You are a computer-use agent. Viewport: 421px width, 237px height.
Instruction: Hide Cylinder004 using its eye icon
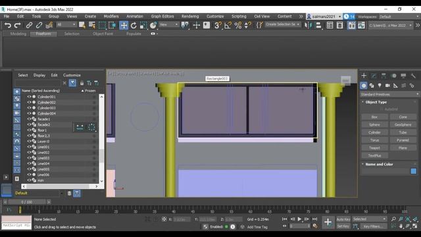tap(29, 113)
